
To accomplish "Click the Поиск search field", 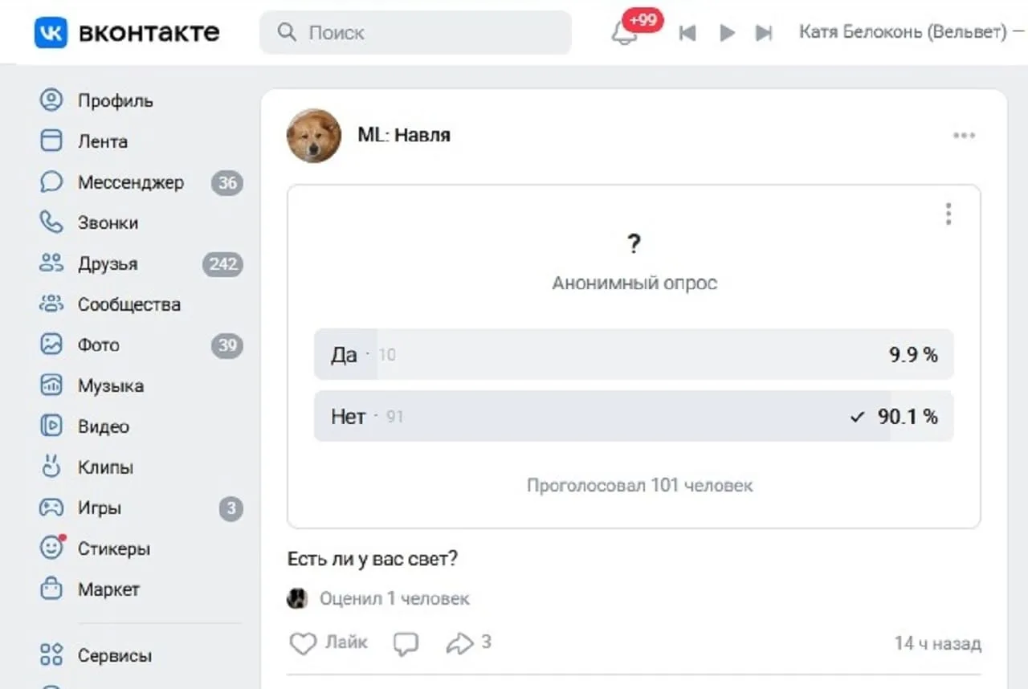I will [x=415, y=32].
